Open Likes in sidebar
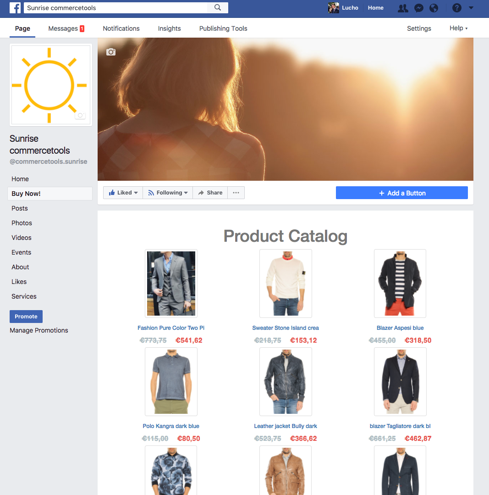This screenshot has height=495, width=489. coord(19,282)
